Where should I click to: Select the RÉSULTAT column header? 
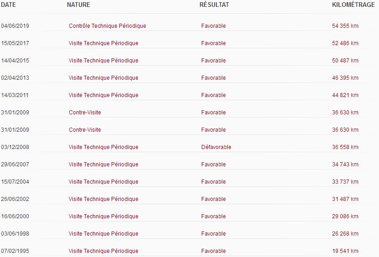(214, 5)
